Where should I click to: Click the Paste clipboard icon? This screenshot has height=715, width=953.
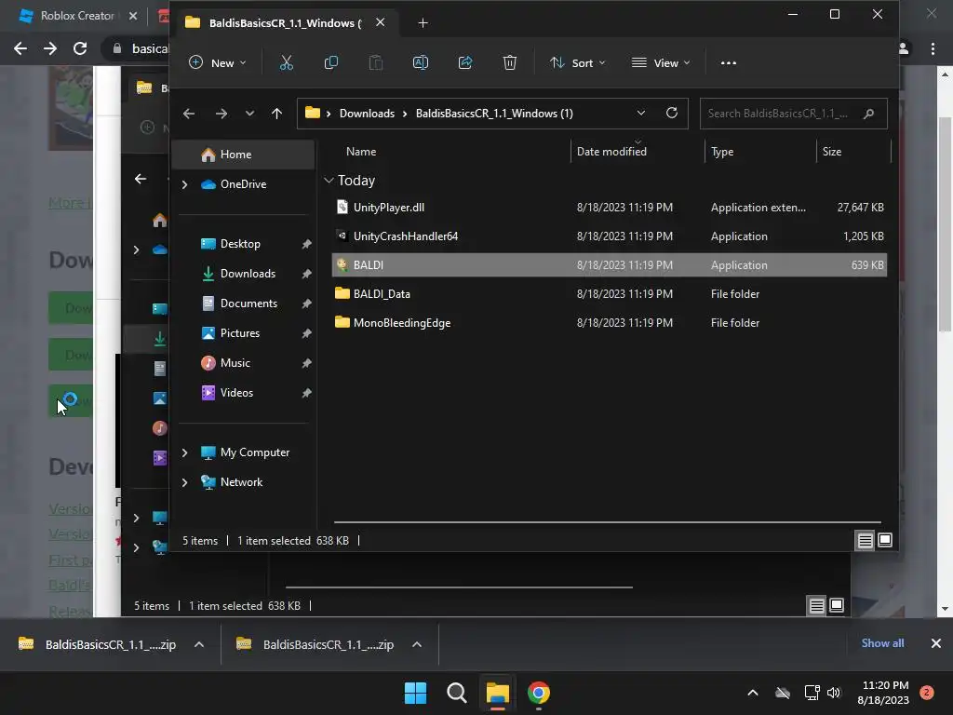click(x=376, y=62)
